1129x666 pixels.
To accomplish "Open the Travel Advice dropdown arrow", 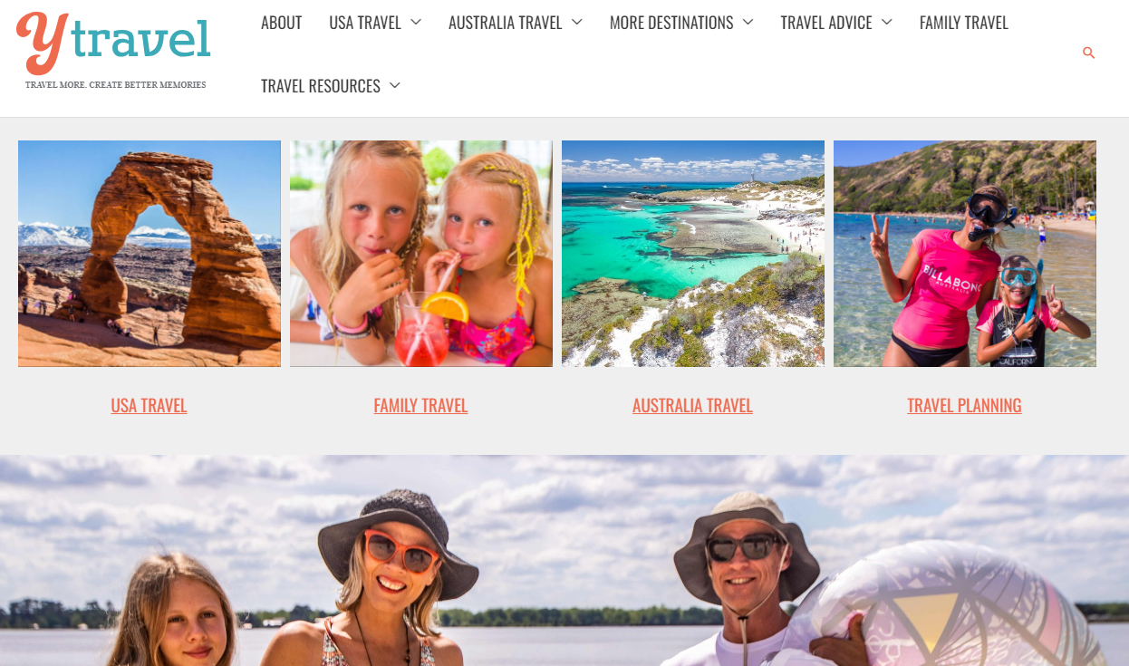I will (886, 22).
